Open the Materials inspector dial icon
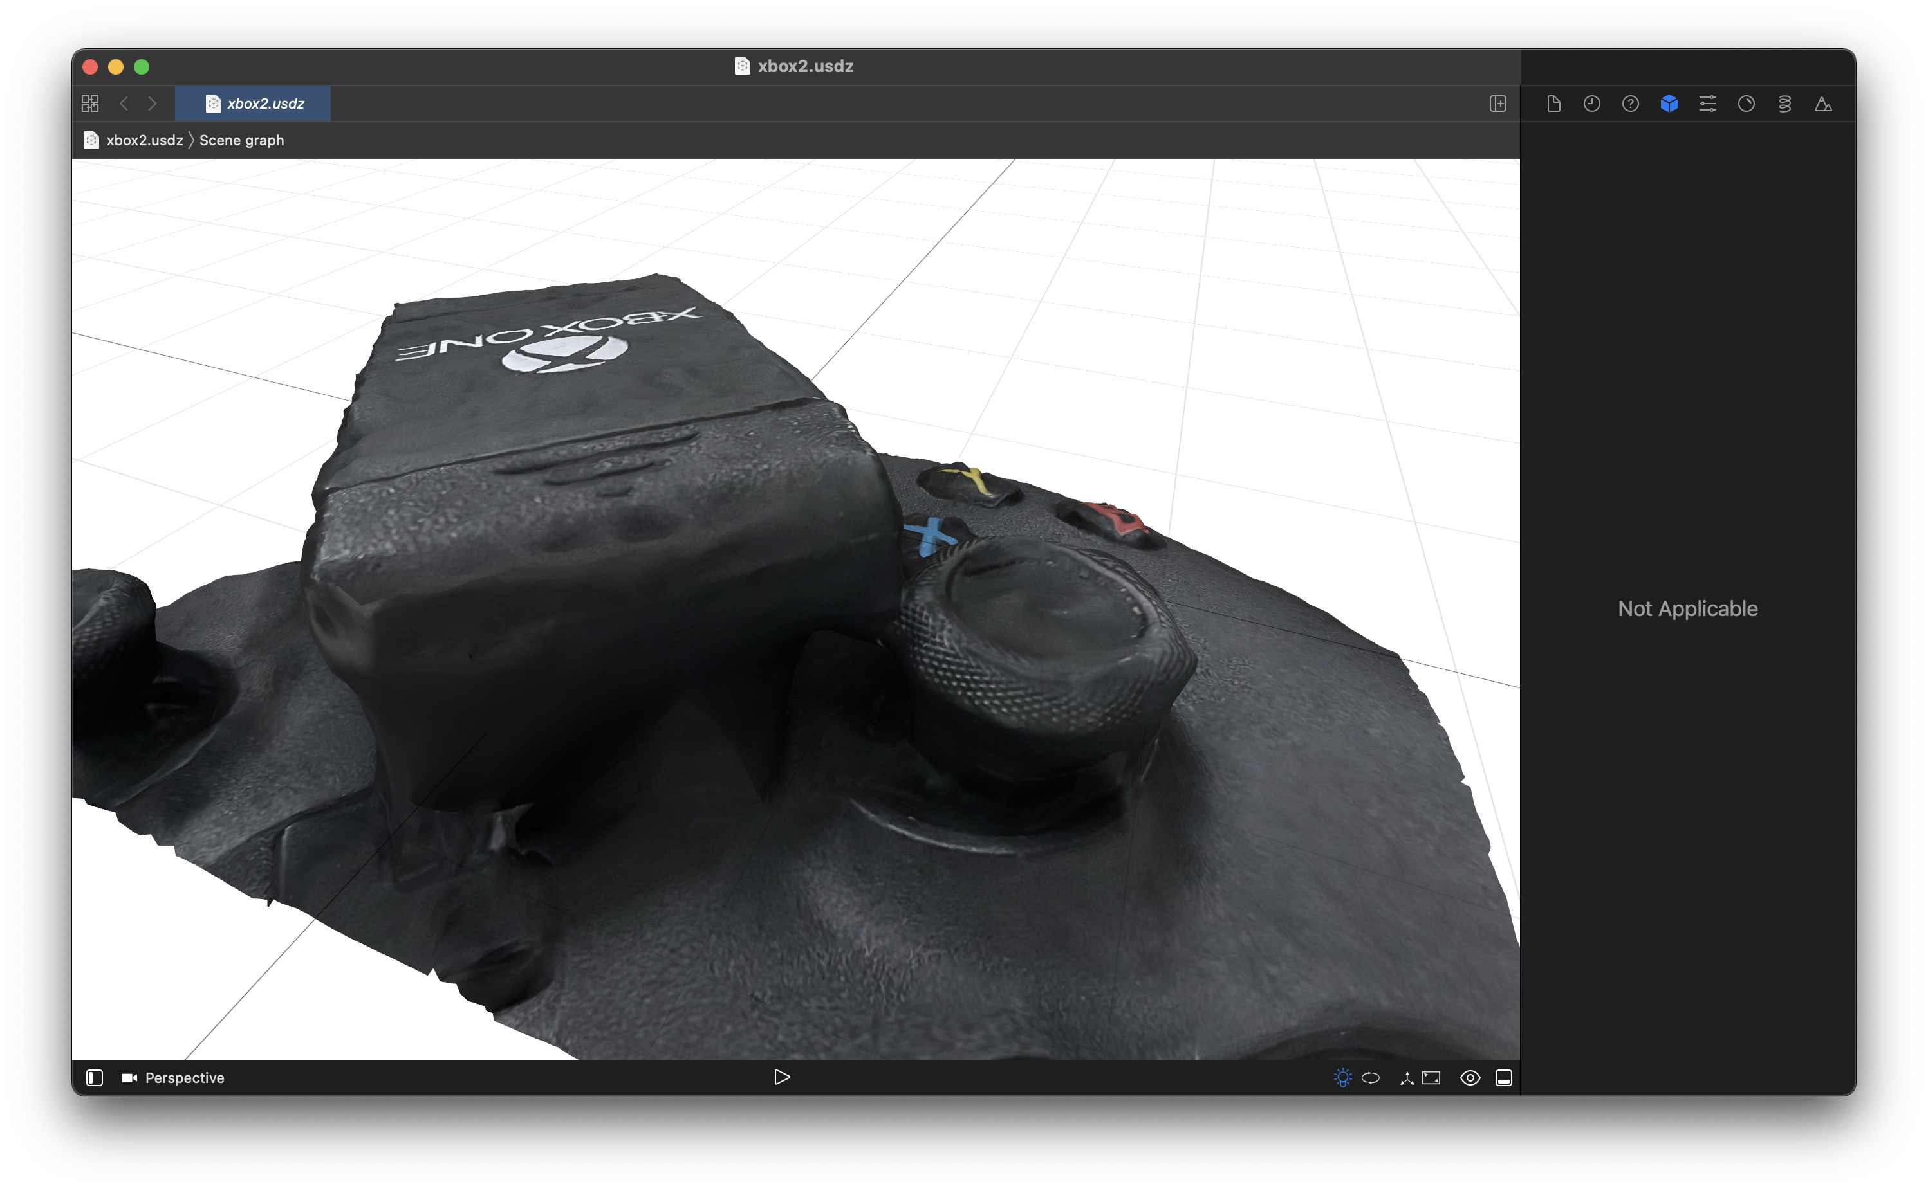1928x1191 pixels. pos(1746,104)
